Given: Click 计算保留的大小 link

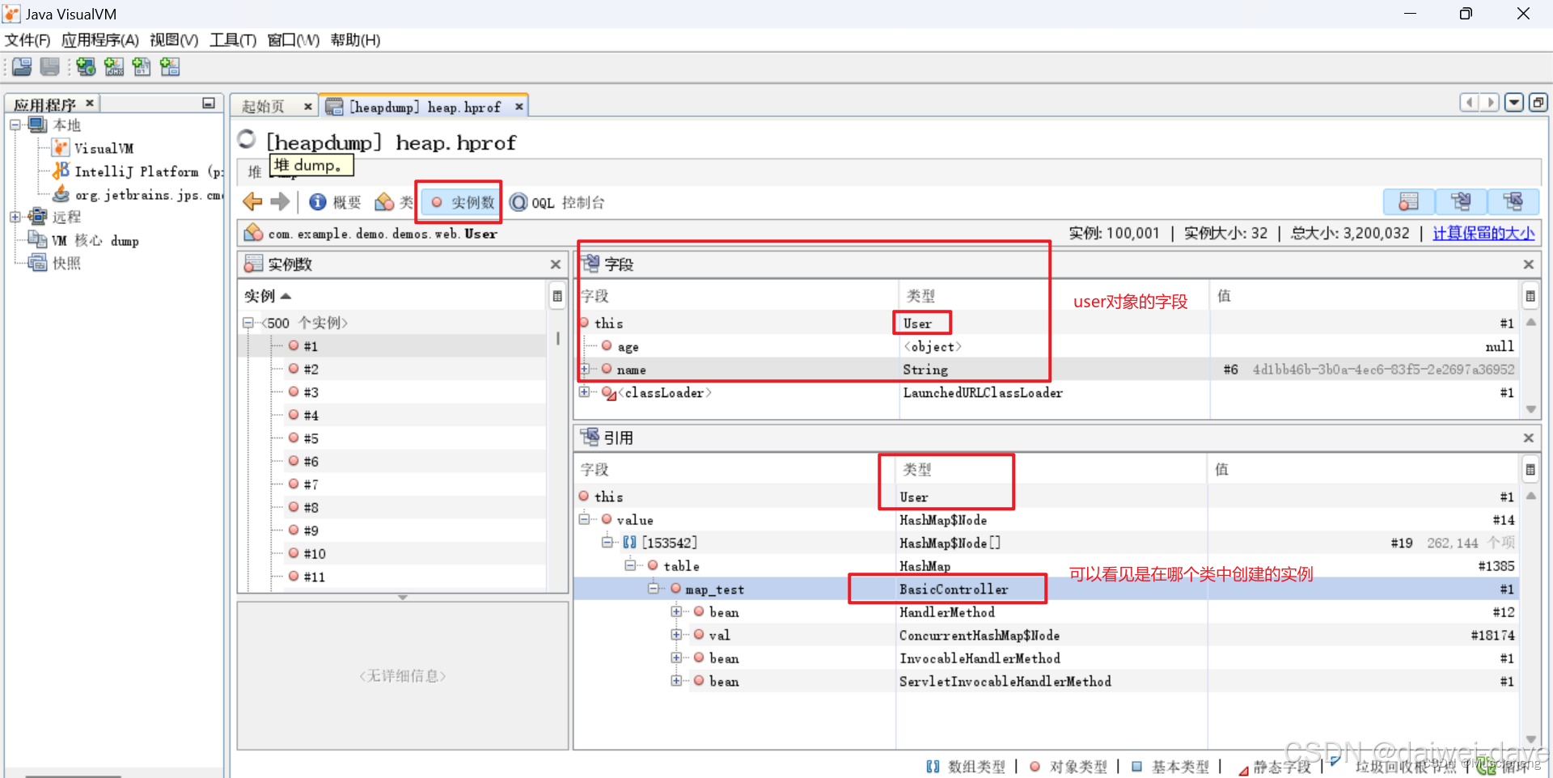Looking at the screenshot, I should [x=1483, y=233].
